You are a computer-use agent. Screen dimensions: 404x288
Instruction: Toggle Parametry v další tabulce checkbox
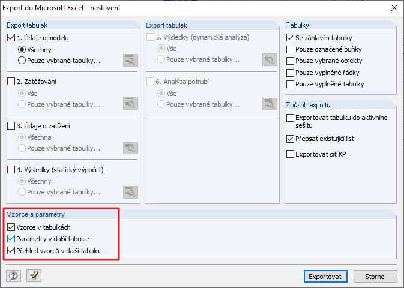point(11,239)
